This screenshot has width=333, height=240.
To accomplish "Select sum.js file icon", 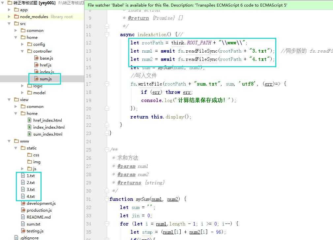I will pyautogui.click(x=37, y=79).
